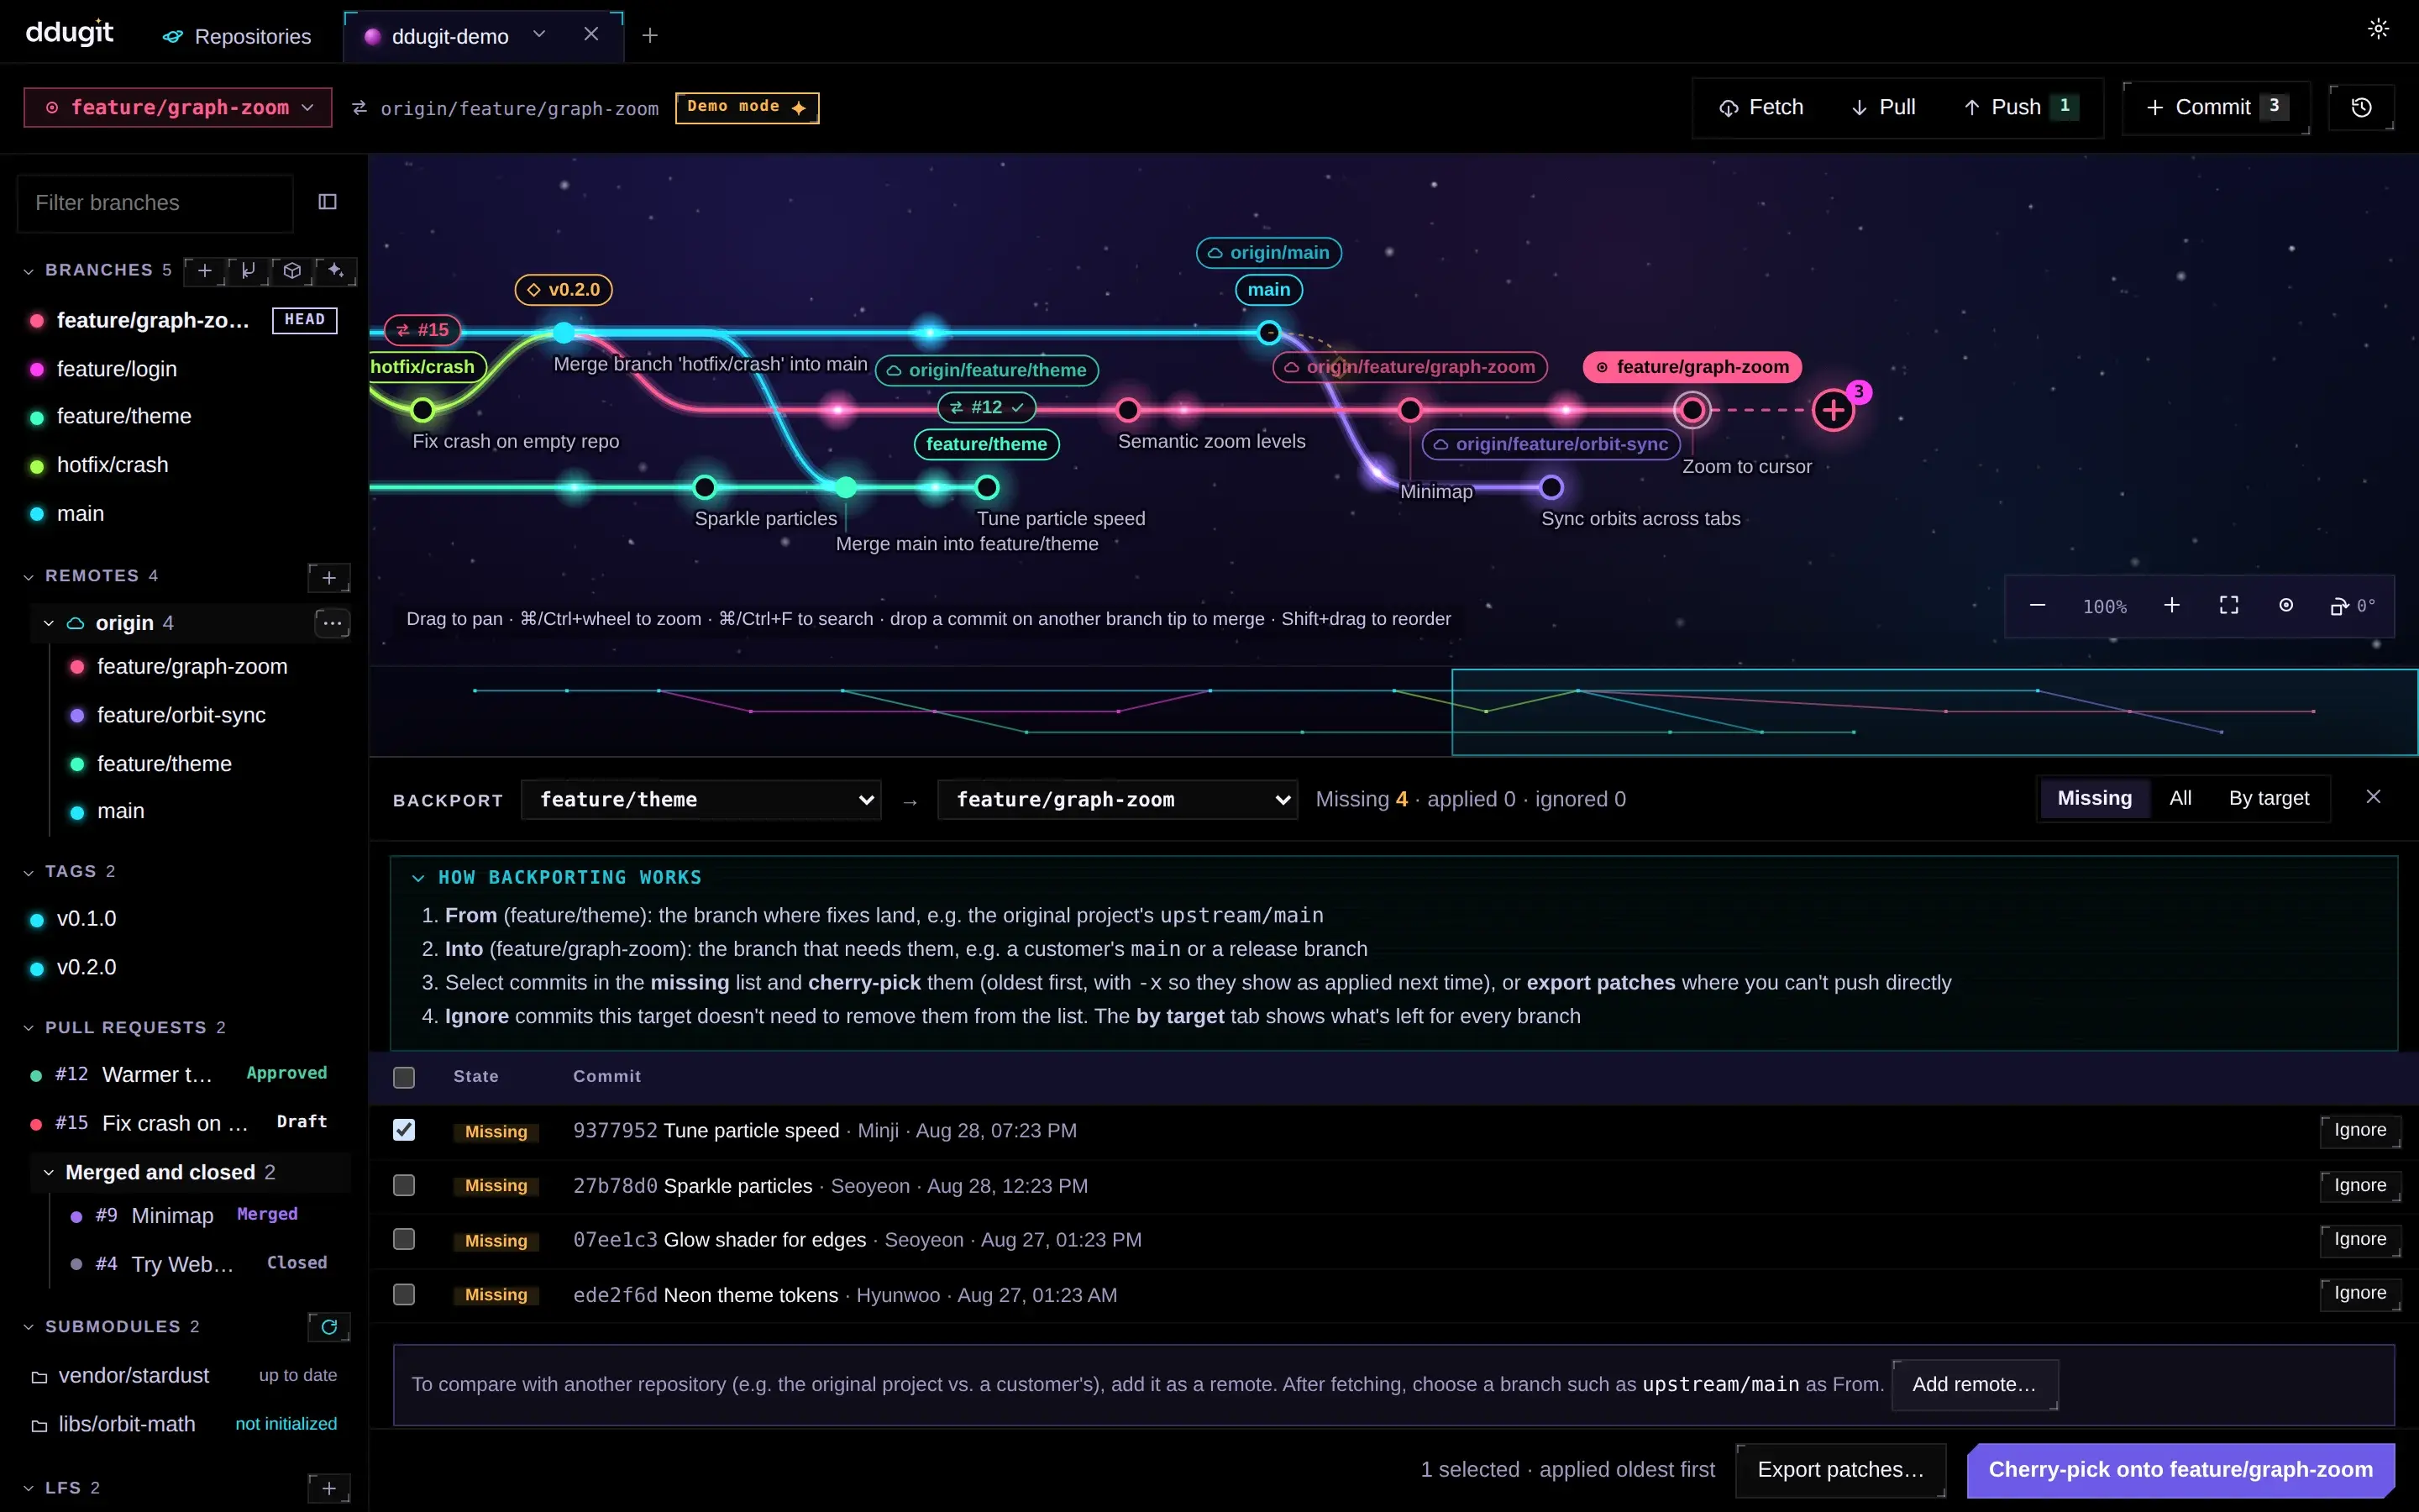Collapse the sidebar with the panel toggle icon
This screenshot has width=2419, height=1512.
[x=327, y=202]
